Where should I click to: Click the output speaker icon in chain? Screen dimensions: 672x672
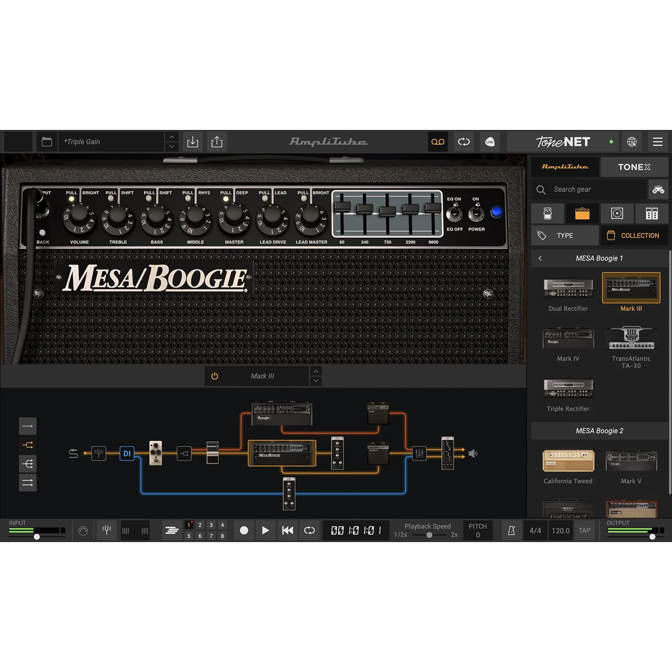[x=473, y=453]
